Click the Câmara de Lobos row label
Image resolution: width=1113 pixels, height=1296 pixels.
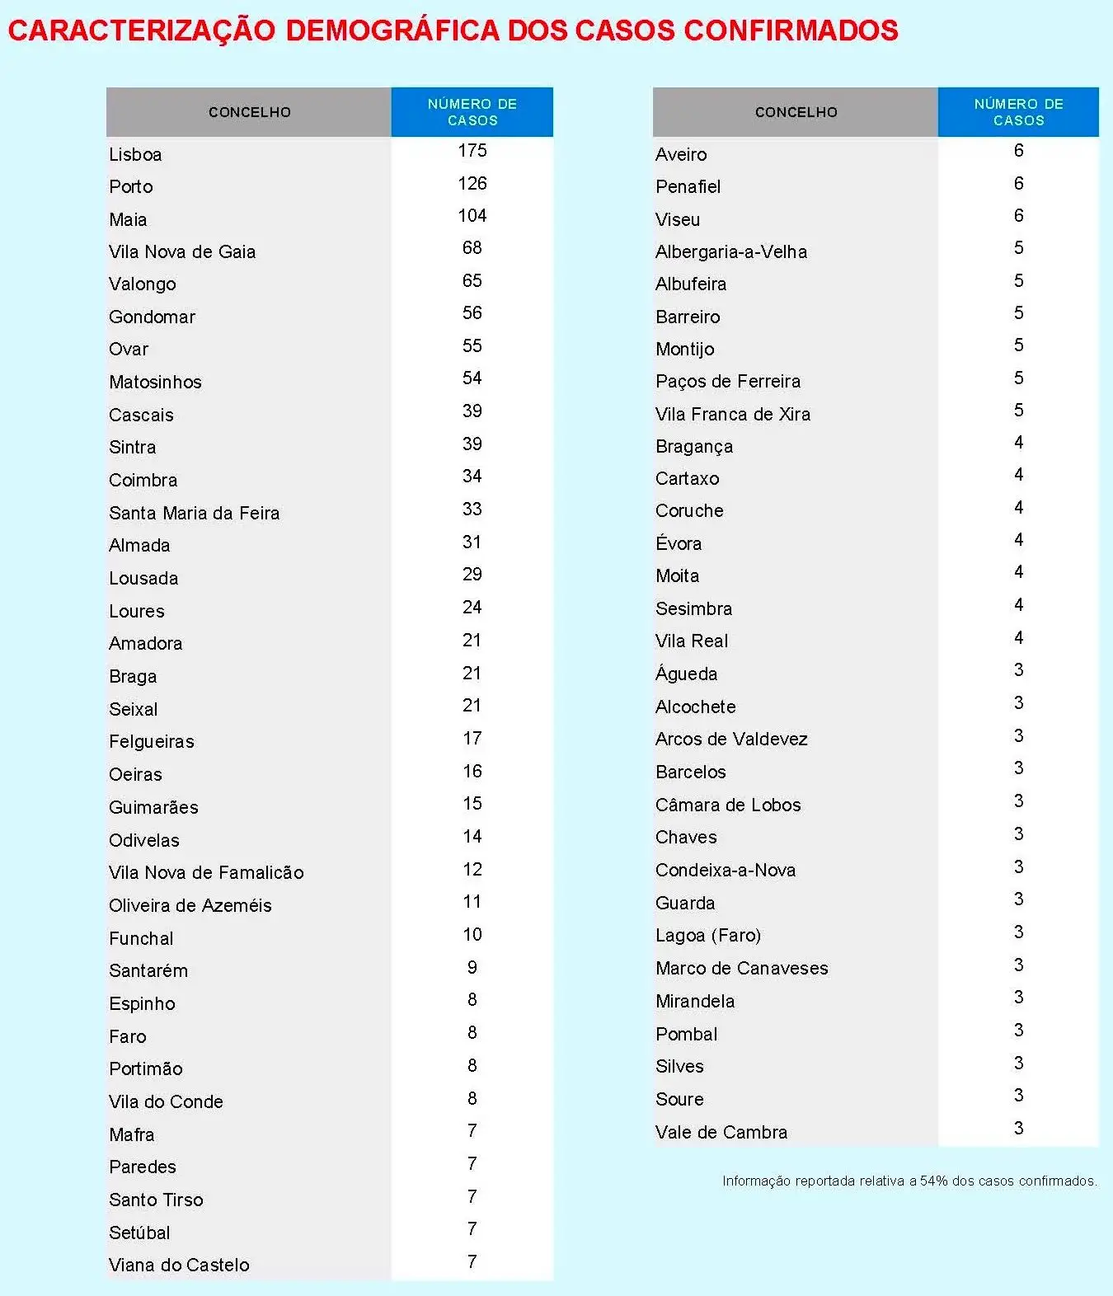click(728, 805)
